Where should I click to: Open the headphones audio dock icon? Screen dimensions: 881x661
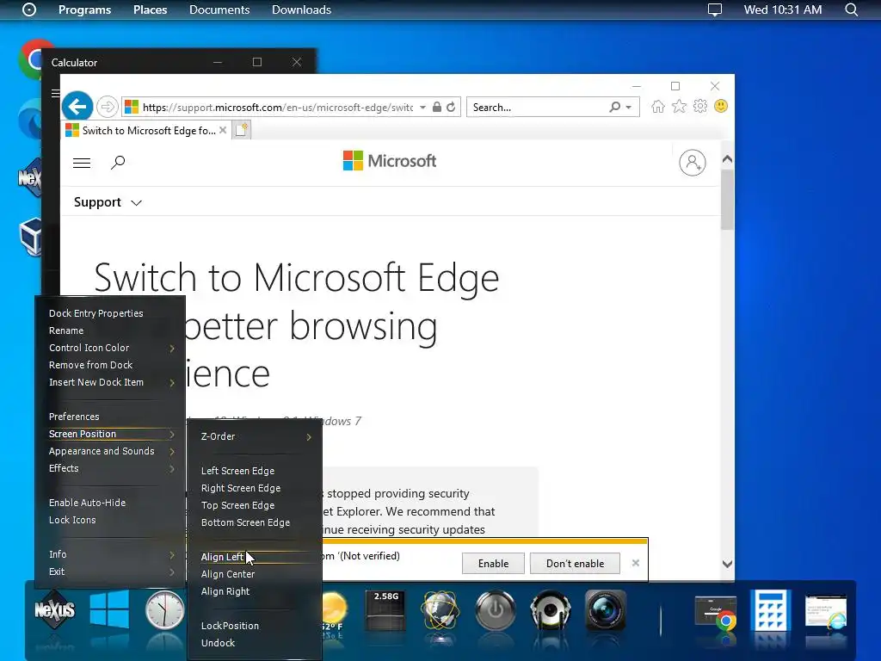click(550, 610)
